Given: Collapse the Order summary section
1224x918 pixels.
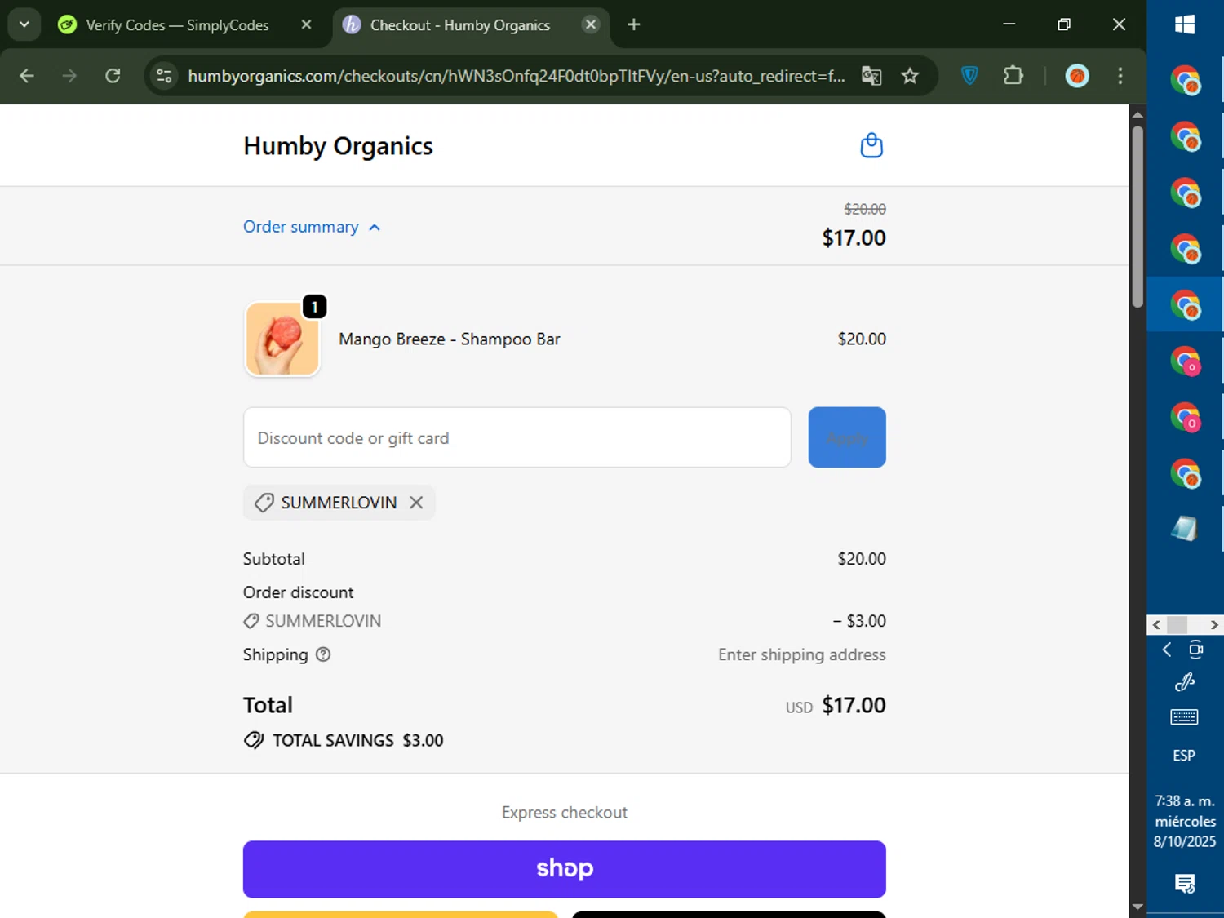Looking at the screenshot, I should tap(312, 227).
